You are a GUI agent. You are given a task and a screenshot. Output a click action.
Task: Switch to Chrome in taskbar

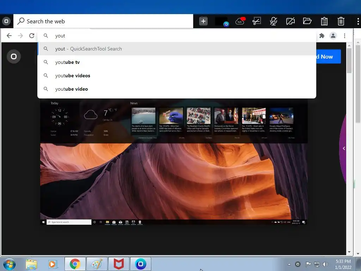pyautogui.click(x=75, y=264)
